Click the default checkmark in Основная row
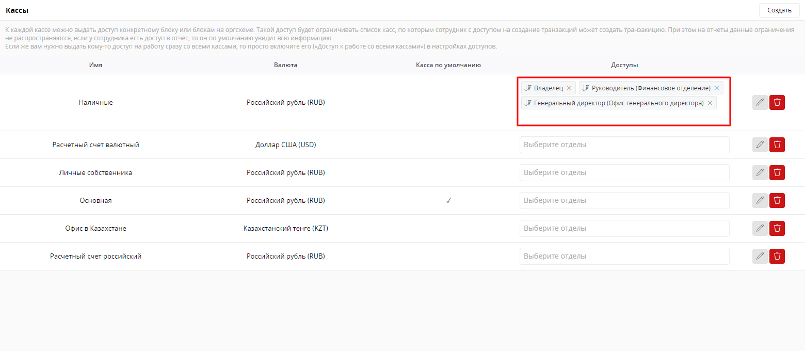805x351 pixels. click(448, 201)
